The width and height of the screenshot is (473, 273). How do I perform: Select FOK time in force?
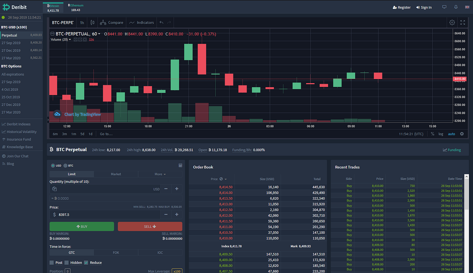pos(116,252)
